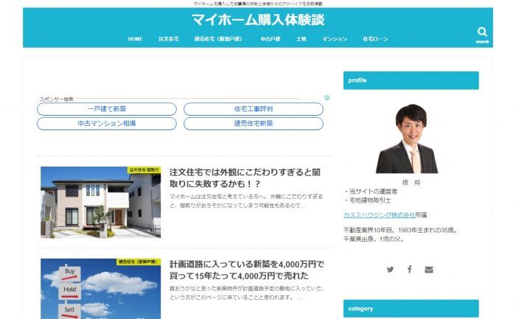This screenshot has width=516, height=319.
Task: Open 土地 navigation item
Action: point(301,38)
